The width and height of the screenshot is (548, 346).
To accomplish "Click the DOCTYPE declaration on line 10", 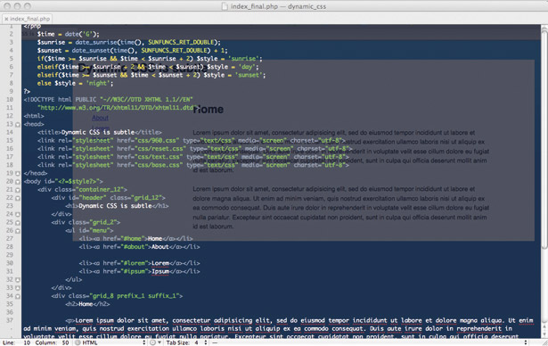I will click(109, 99).
